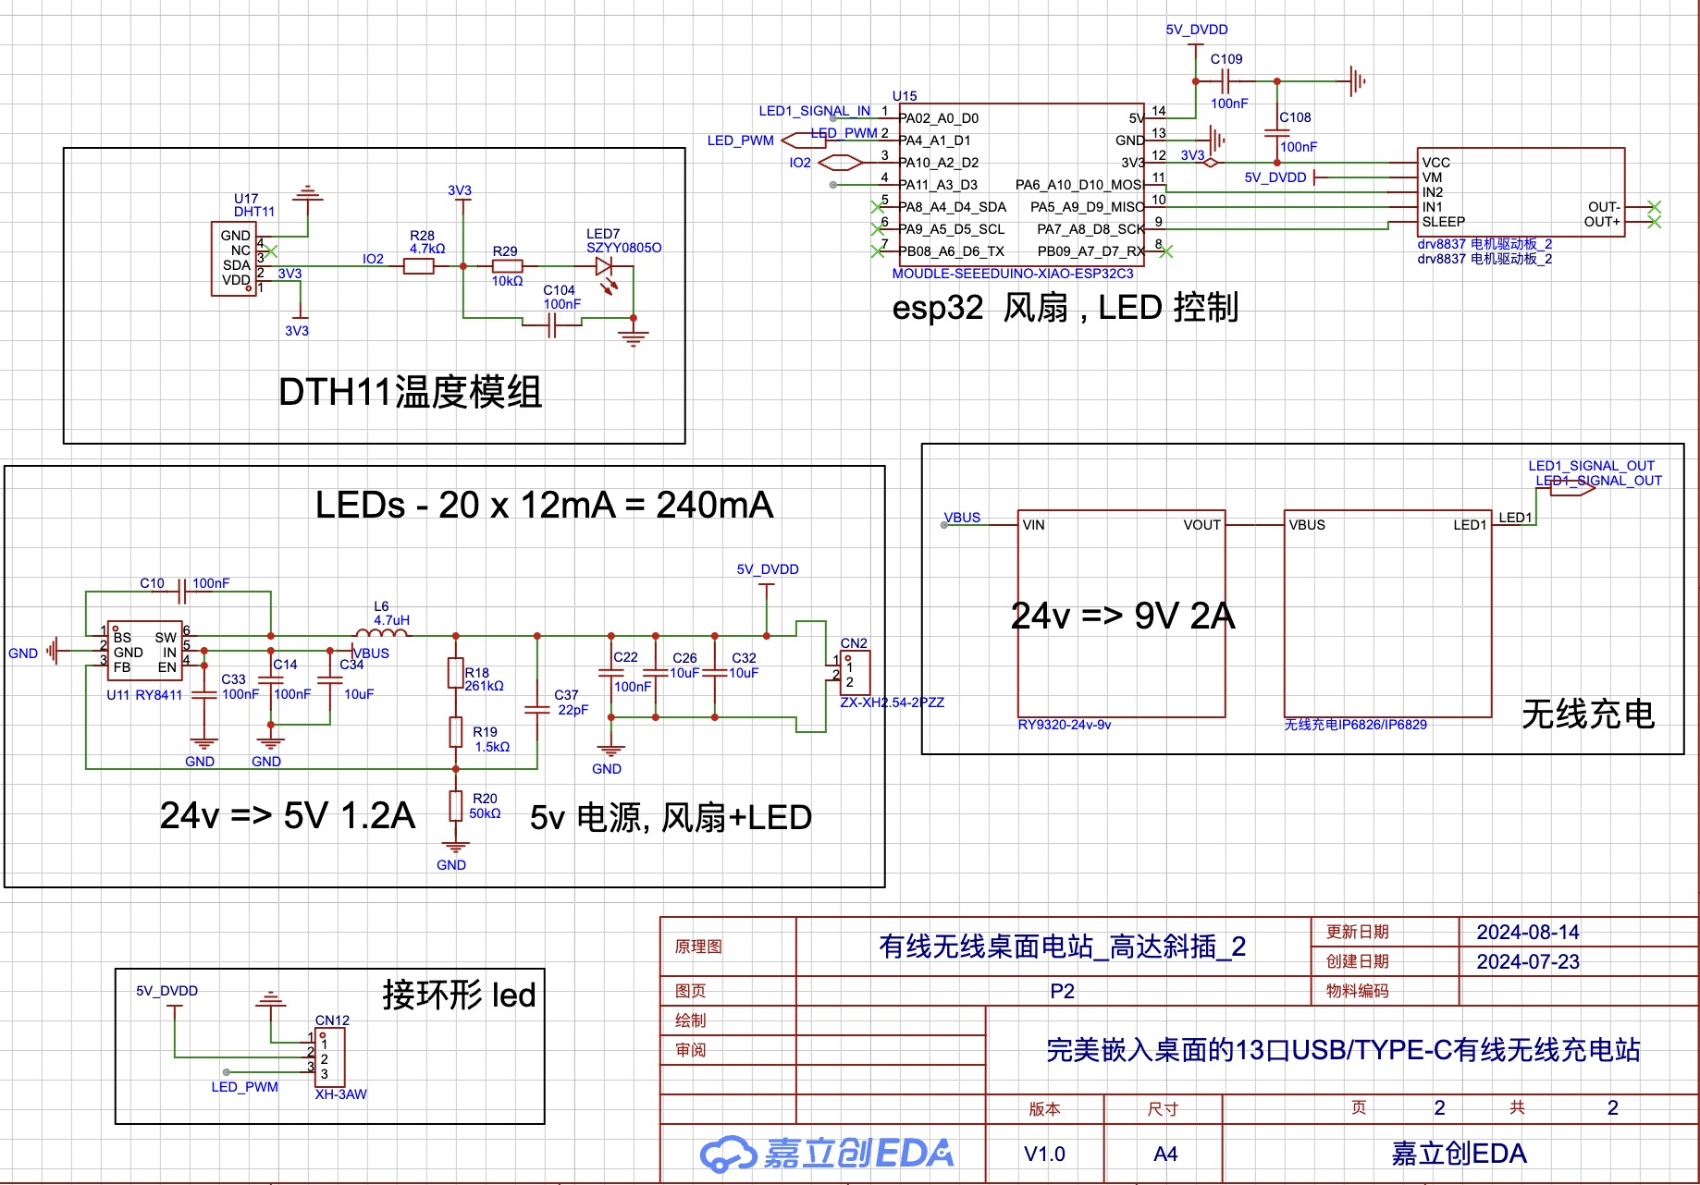Click the CN2 two-pin connector symbol
Viewport: 1700px width, 1185px height.
[854, 673]
